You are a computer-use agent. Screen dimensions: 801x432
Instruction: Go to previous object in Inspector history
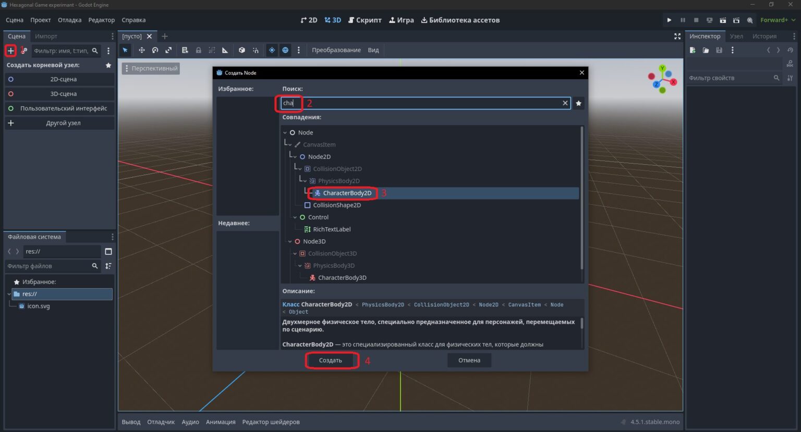(768, 50)
